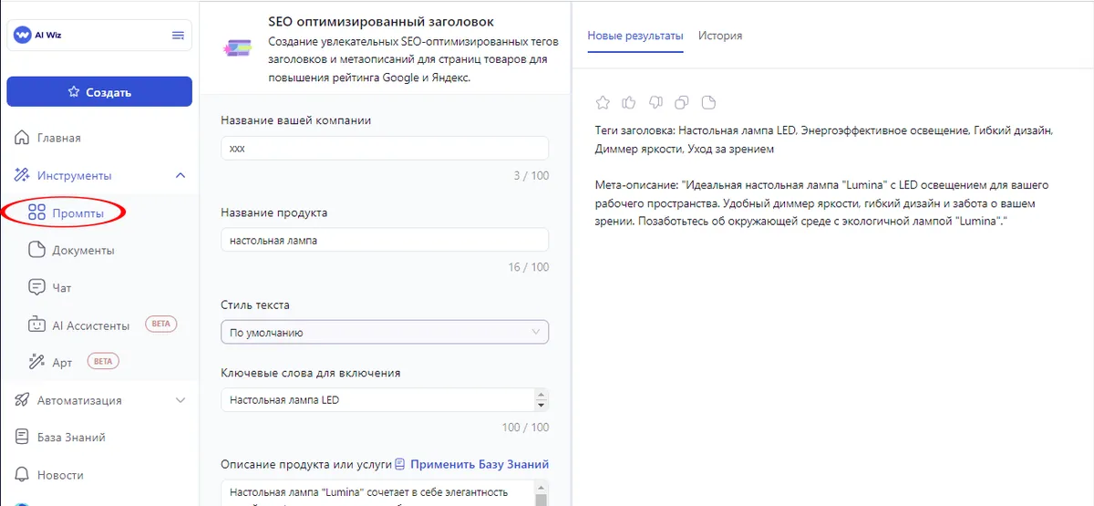1094x506 pixels.
Task: Switch to История tab
Action: (x=720, y=36)
